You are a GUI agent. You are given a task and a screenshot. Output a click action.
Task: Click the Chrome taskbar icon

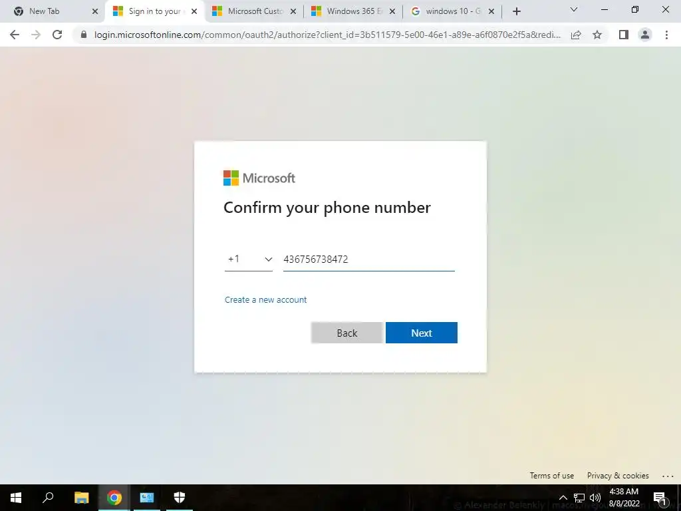114,498
